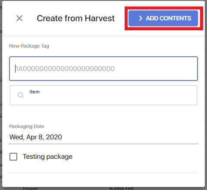Click the blank area below Testing package divider

pos(103,180)
